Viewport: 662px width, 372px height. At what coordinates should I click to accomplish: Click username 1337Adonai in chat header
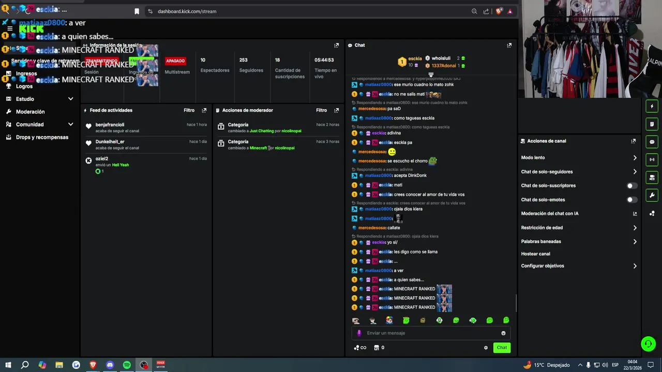tap(444, 66)
